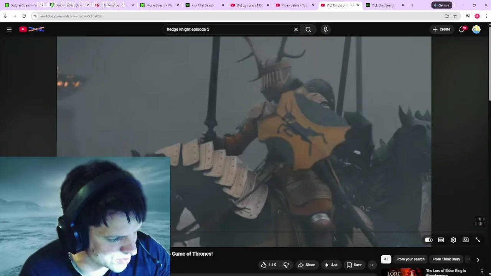Click the Create button
Viewport: 491px width, 276px height.
tap(442, 29)
